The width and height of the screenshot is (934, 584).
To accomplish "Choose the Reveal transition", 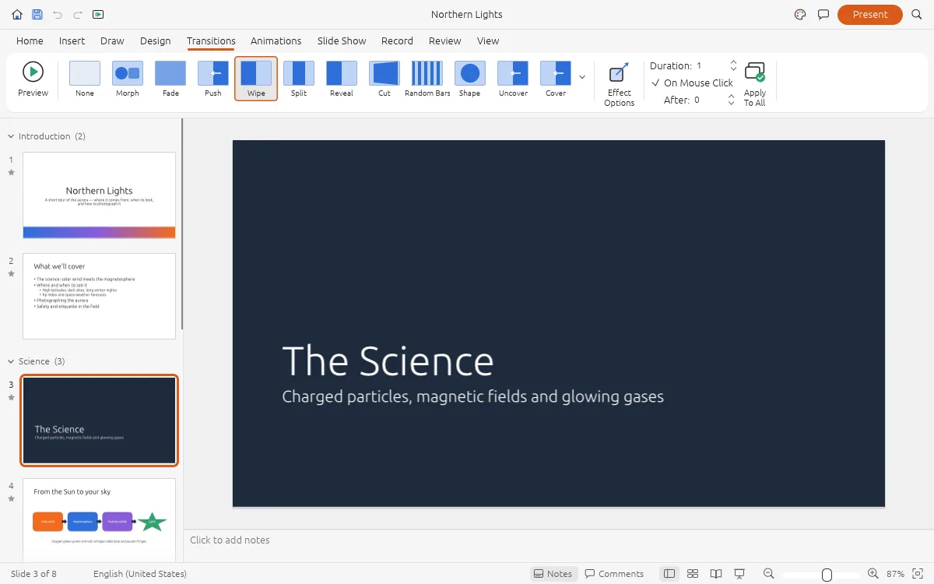I will (342, 79).
